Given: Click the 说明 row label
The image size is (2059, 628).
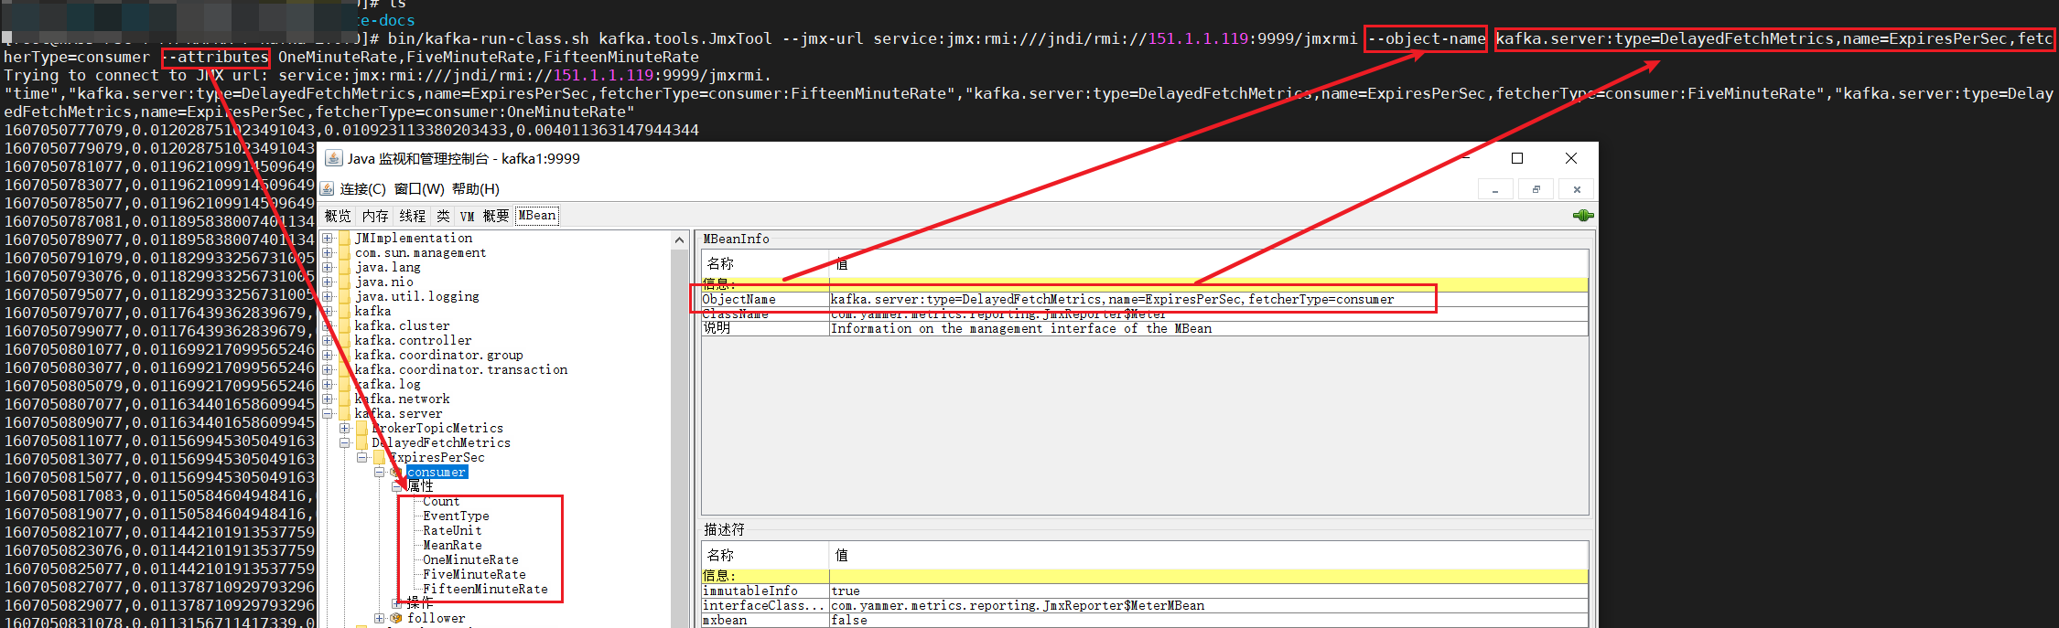Looking at the screenshot, I should point(765,329).
